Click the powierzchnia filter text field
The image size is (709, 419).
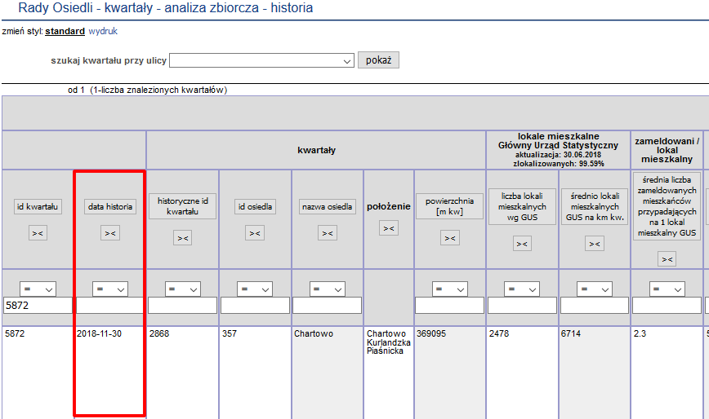click(450, 306)
